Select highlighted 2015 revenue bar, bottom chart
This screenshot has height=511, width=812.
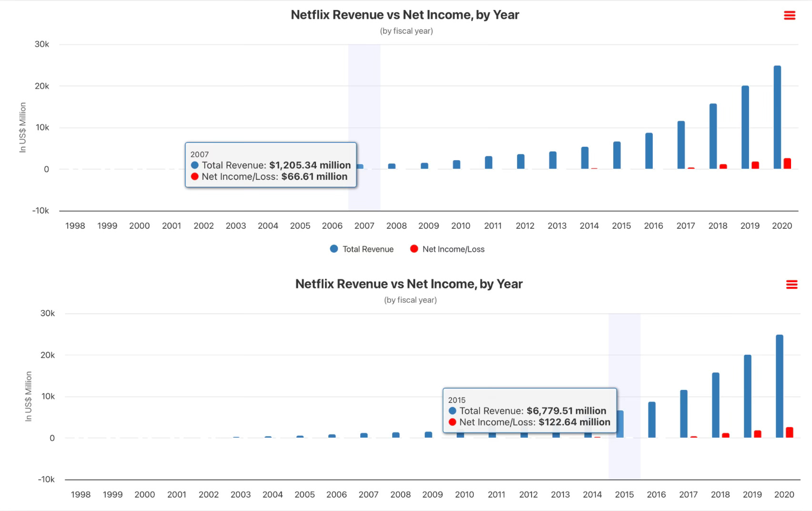620,424
